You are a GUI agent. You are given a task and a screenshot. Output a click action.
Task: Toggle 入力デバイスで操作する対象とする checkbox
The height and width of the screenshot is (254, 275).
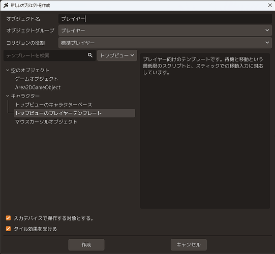pyautogui.click(x=8, y=218)
